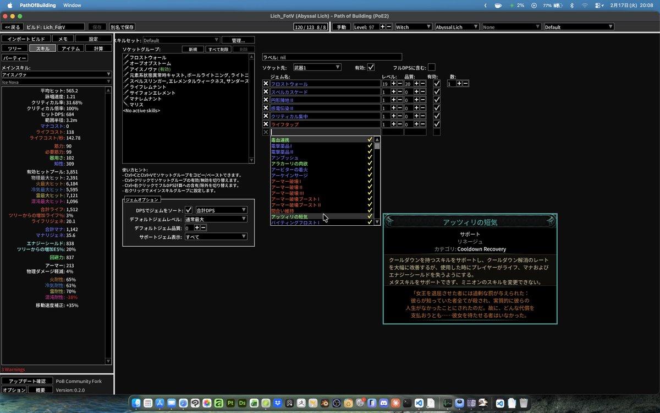Open Terminal from the Dock
Image resolution: width=660 pixels, height=413 pixels.
tap(408, 404)
